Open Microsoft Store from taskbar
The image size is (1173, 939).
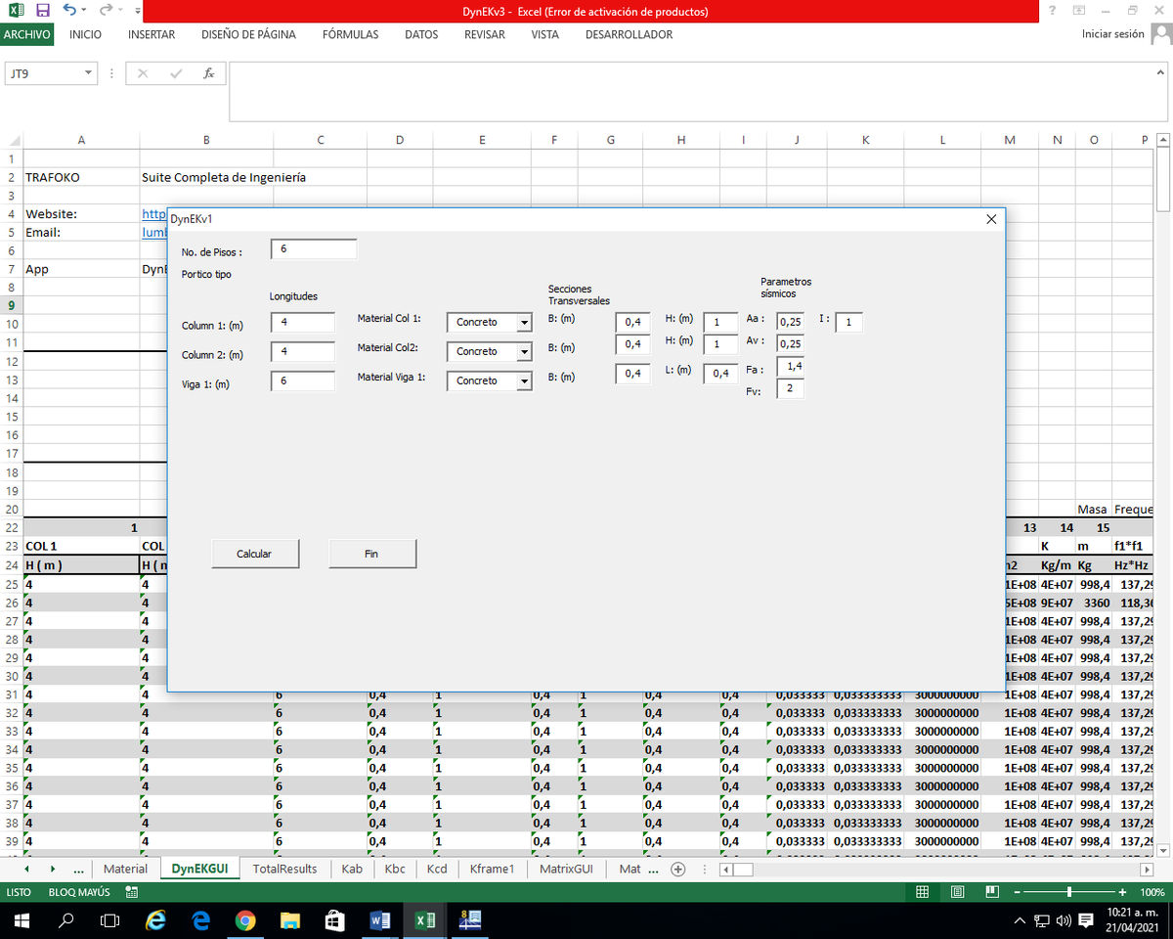pyautogui.click(x=334, y=920)
